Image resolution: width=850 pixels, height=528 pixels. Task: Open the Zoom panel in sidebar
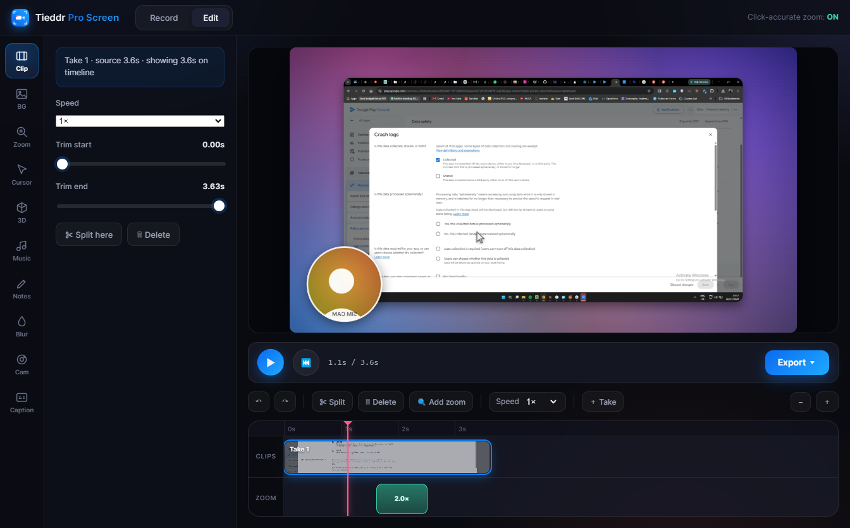click(22, 137)
